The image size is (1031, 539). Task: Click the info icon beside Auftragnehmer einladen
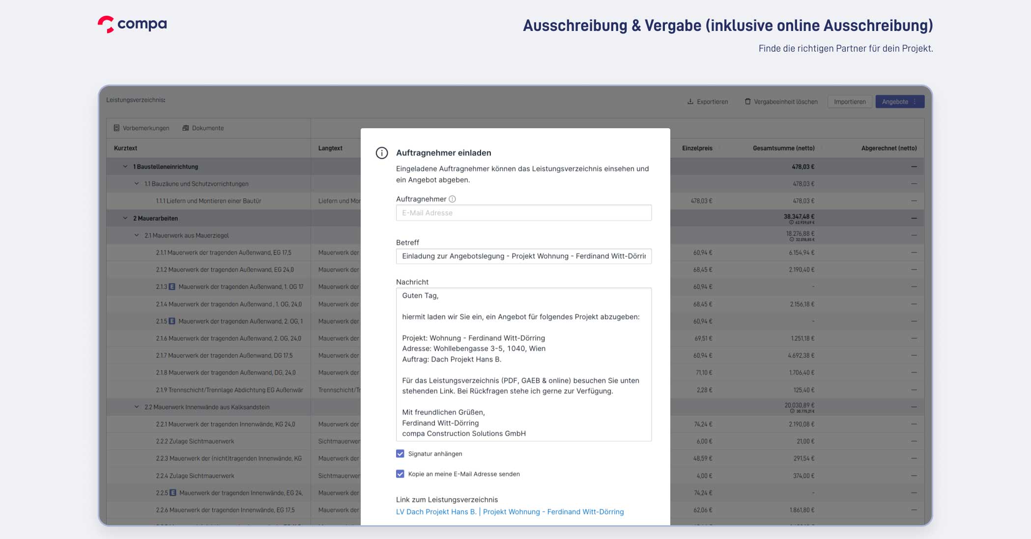[382, 153]
